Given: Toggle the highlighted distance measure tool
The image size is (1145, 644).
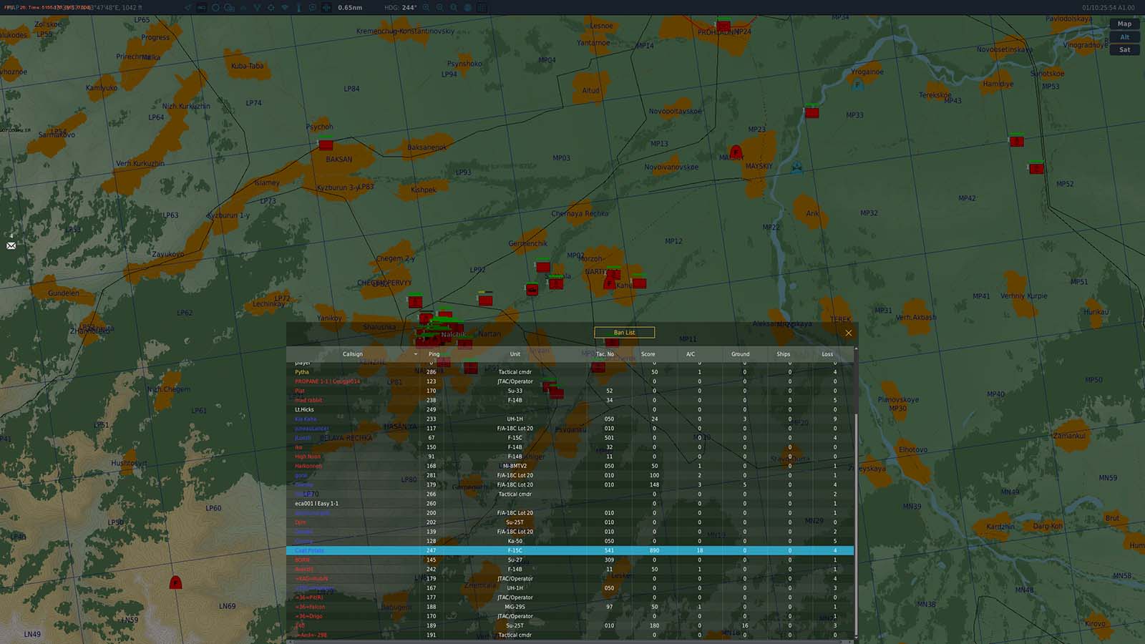Looking at the screenshot, I should (327, 7).
